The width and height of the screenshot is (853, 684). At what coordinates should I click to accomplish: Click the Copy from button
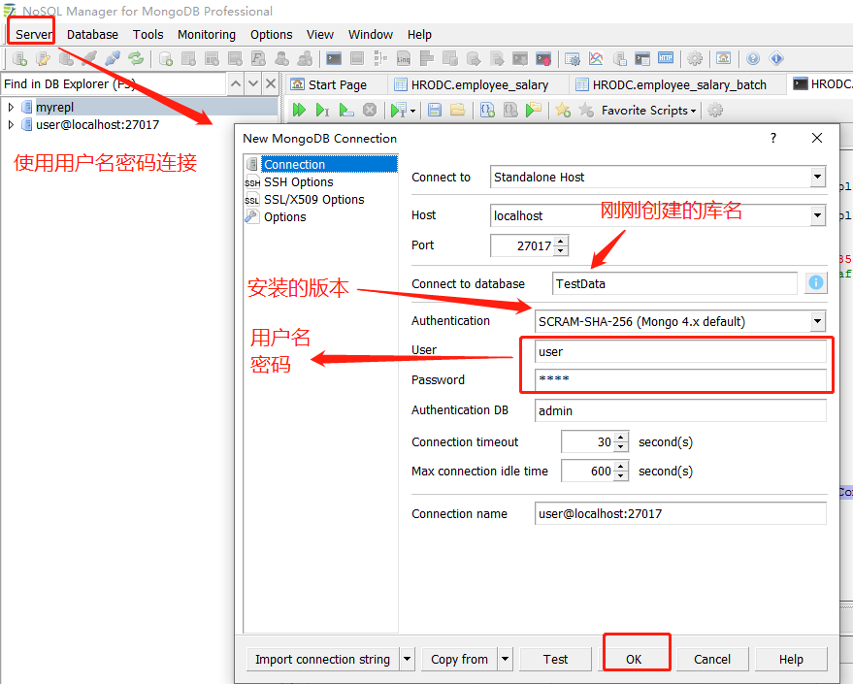pyautogui.click(x=460, y=659)
